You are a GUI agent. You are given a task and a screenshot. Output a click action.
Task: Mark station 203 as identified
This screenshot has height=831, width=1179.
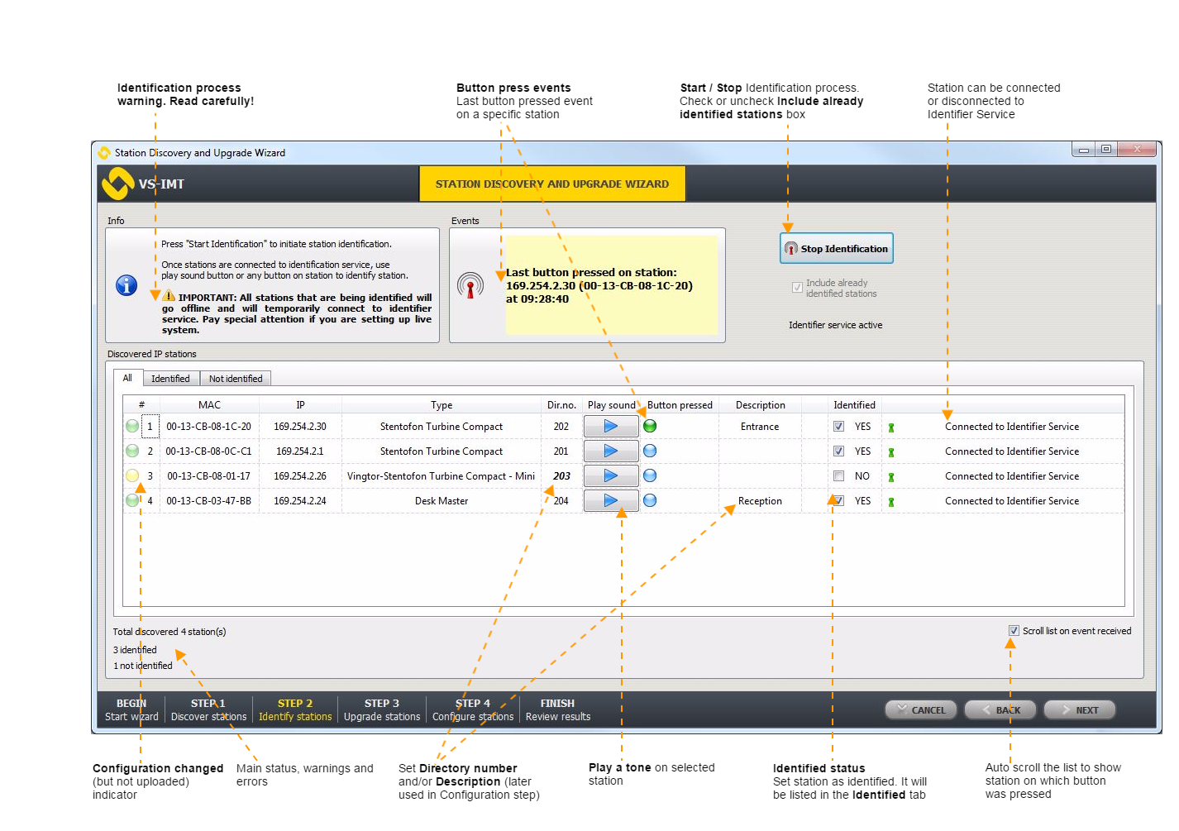point(838,476)
